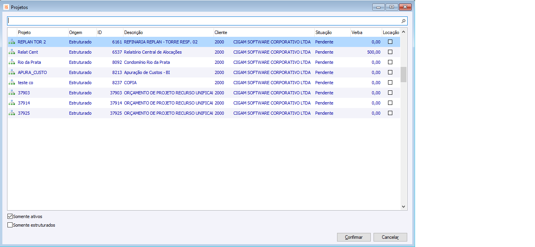Click Origem Estruturado in the 37914 row

coord(80,103)
